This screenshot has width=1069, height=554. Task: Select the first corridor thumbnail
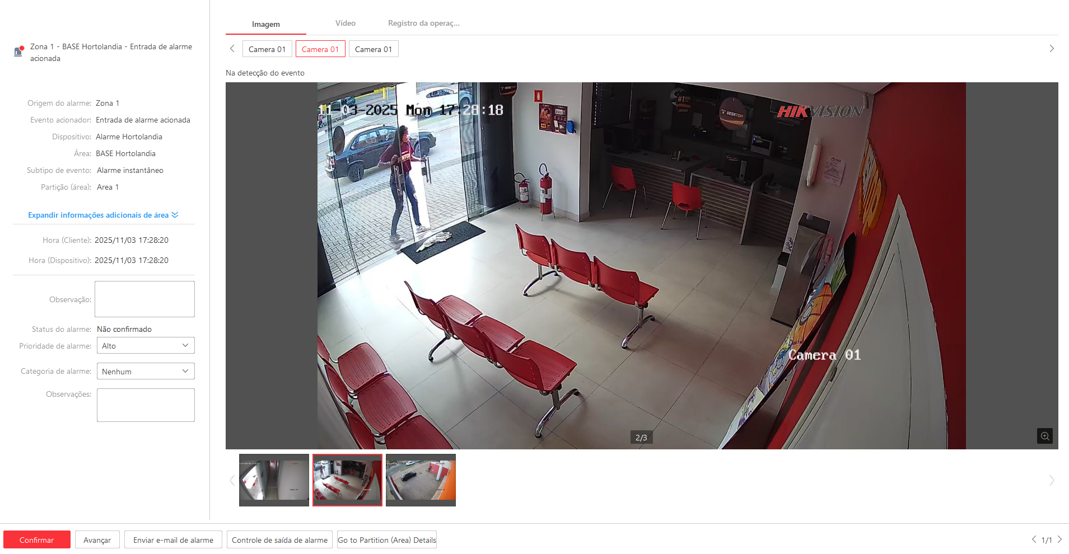click(274, 480)
